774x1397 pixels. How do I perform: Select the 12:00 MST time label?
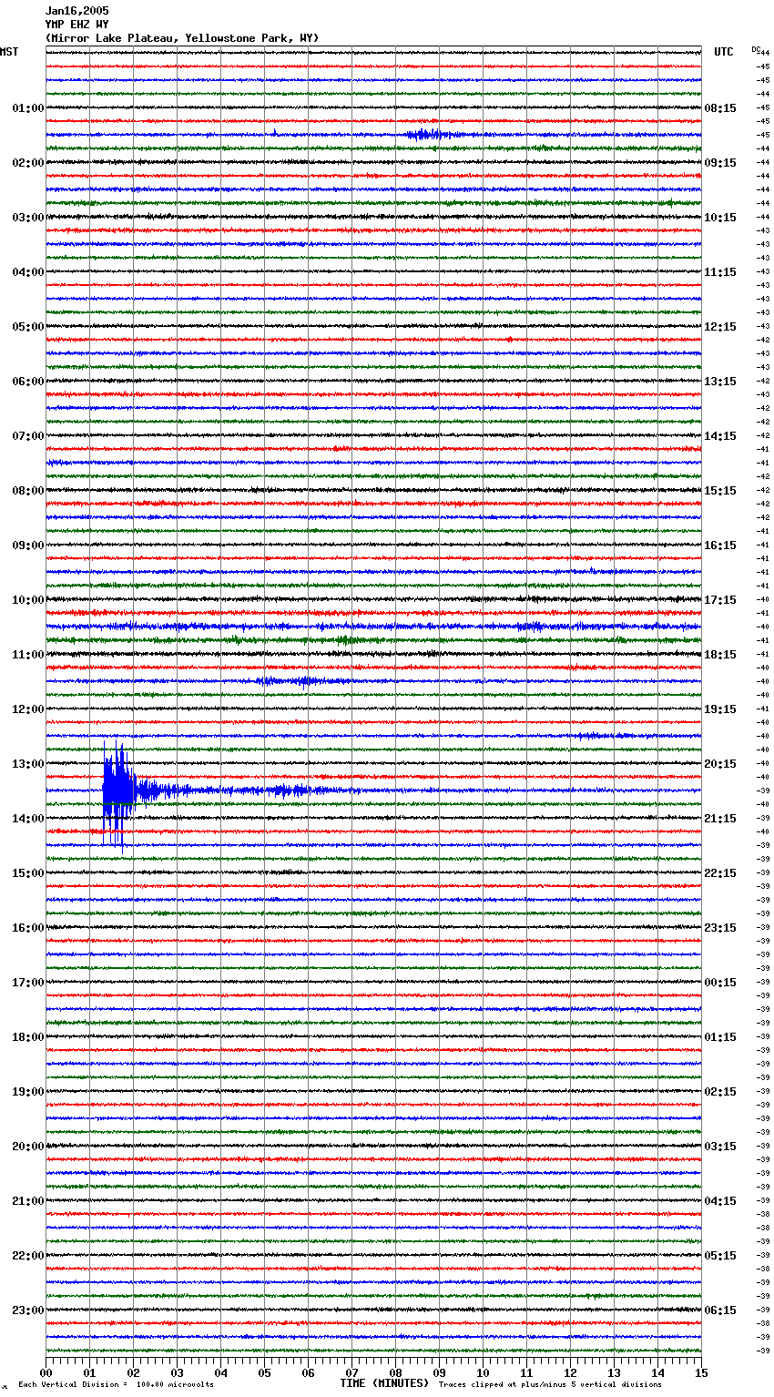click(x=28, y=709)
